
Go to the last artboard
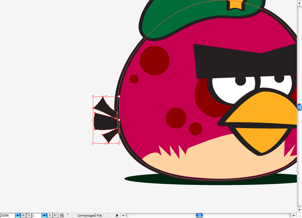55,215
